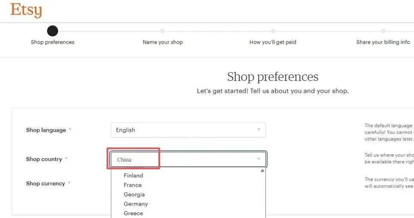Click the How you'll get paid step dot

[x=273, y=31]
